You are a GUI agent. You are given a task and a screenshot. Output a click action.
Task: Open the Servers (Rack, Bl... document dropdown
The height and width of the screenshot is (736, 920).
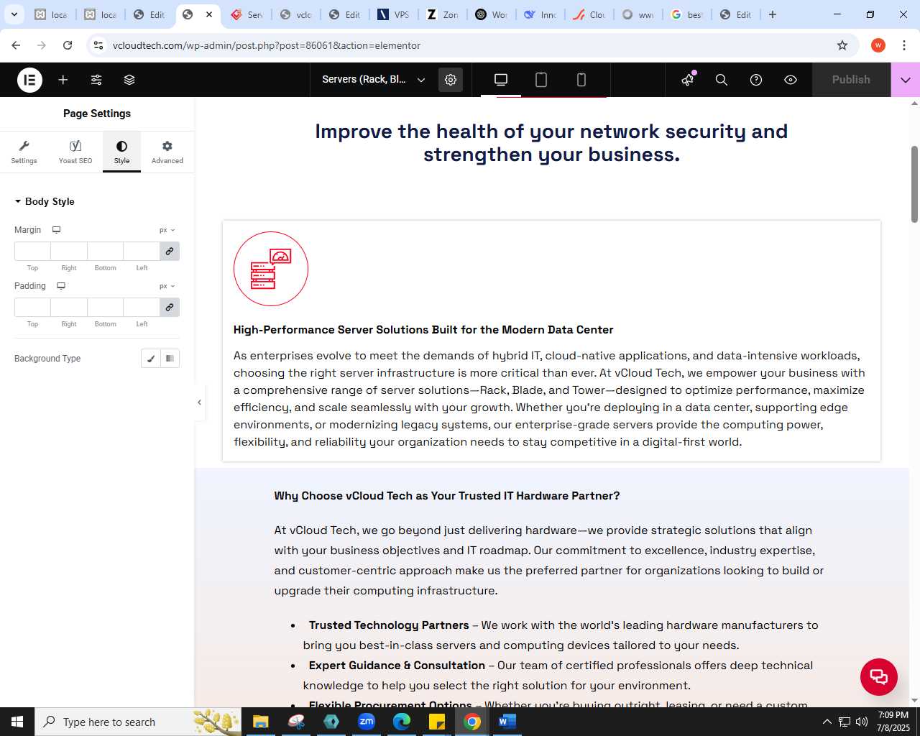click(x=374, y=80)
